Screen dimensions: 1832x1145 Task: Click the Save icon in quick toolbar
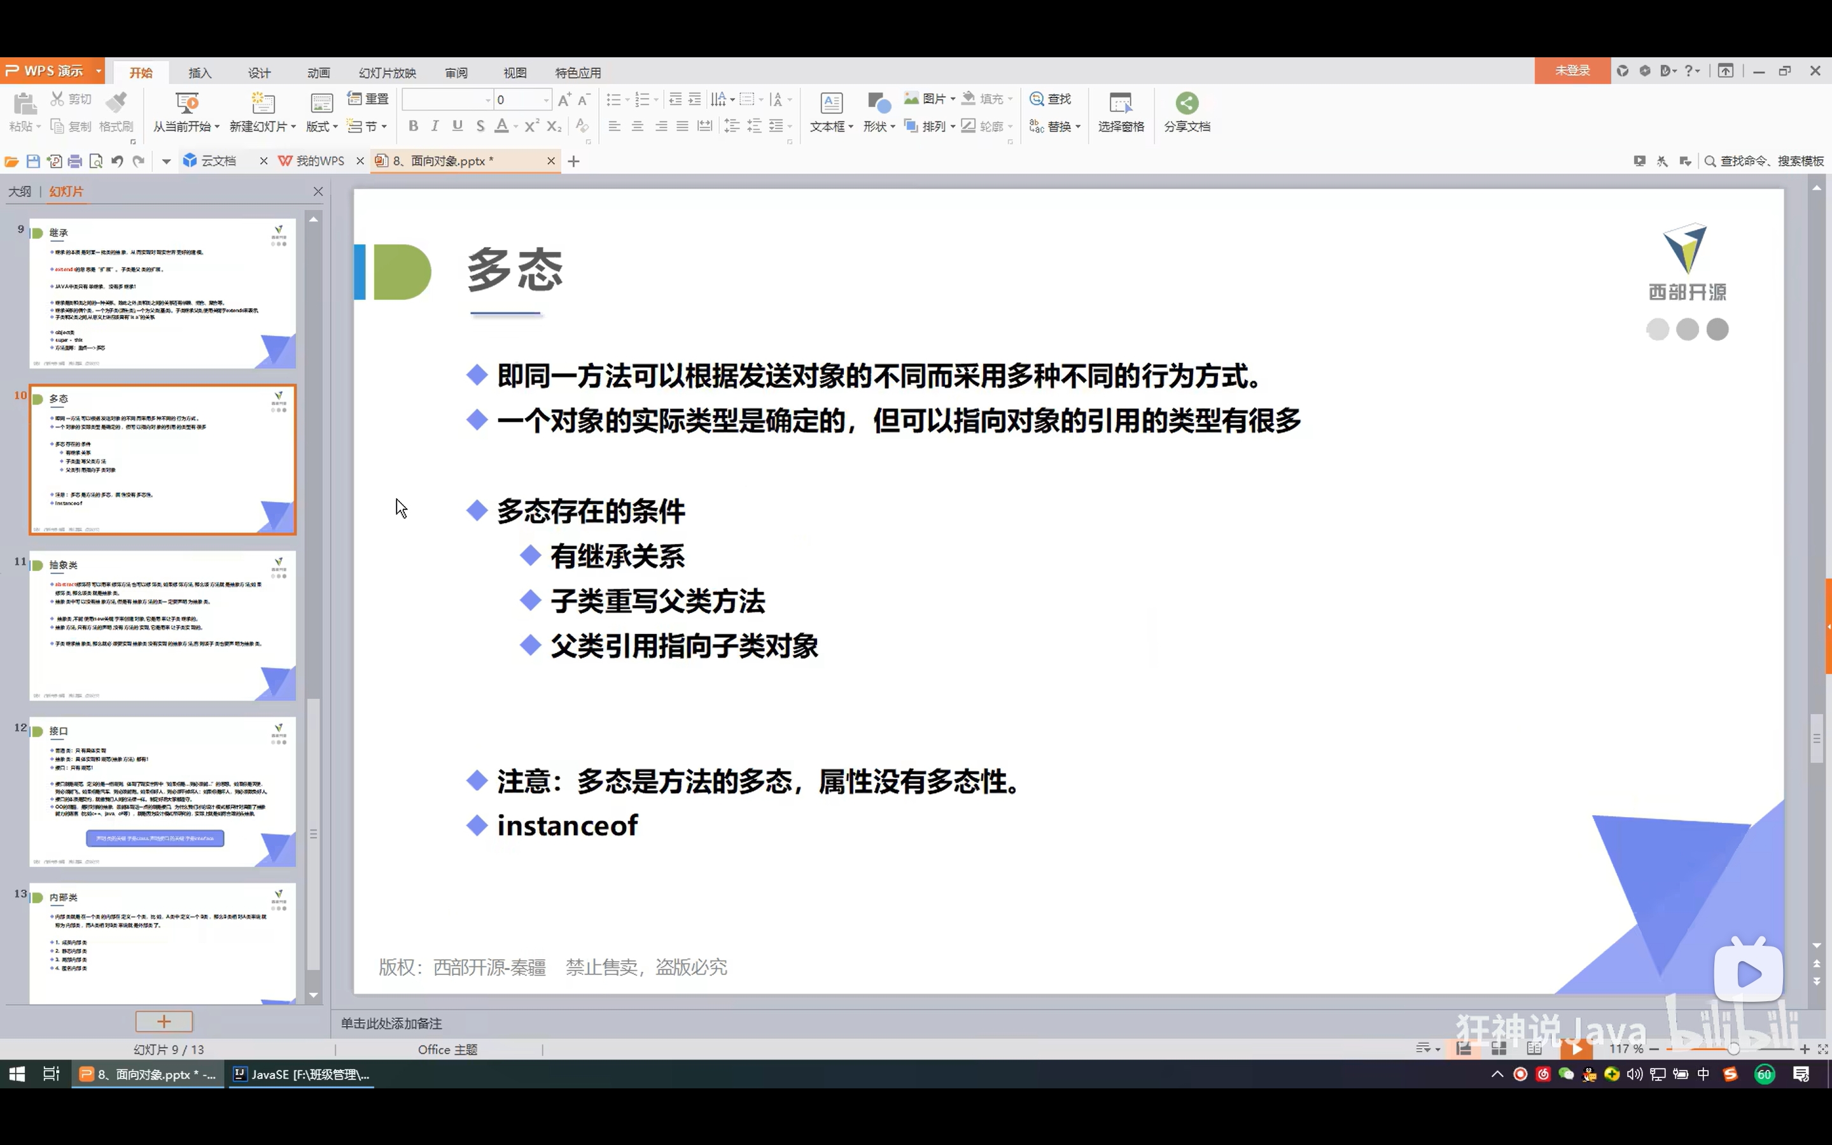32,161
